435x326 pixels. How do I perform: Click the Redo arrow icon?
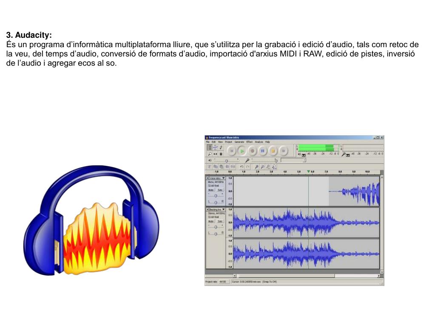(x=247, y=167)
